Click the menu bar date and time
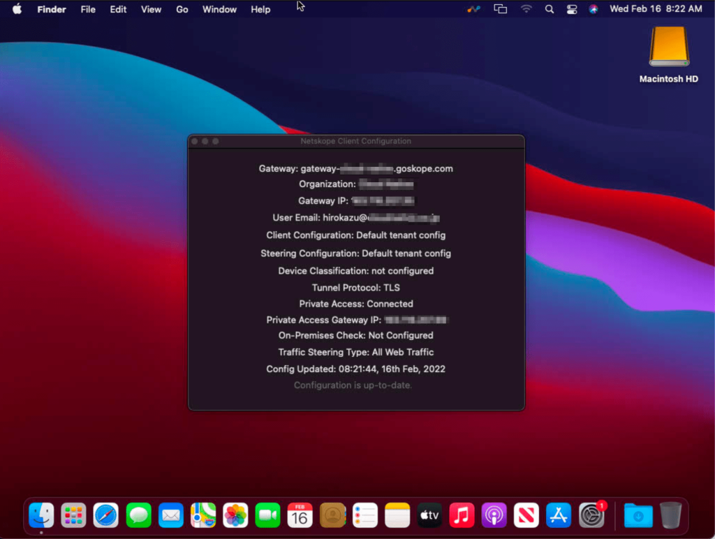This screenshot has height=539, width=715. click(656, 9)
